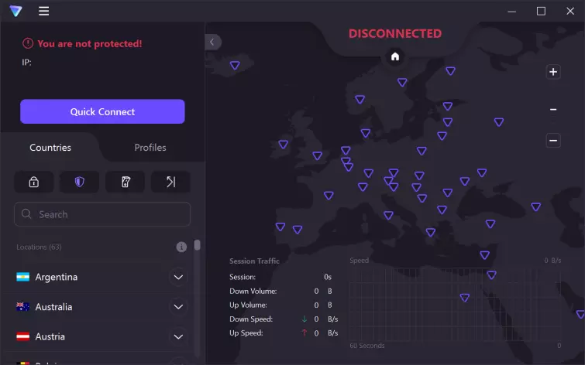This screenshot has height=365, width=585.
Task: Switch to the Profiles tab
Action: [150, 147]
